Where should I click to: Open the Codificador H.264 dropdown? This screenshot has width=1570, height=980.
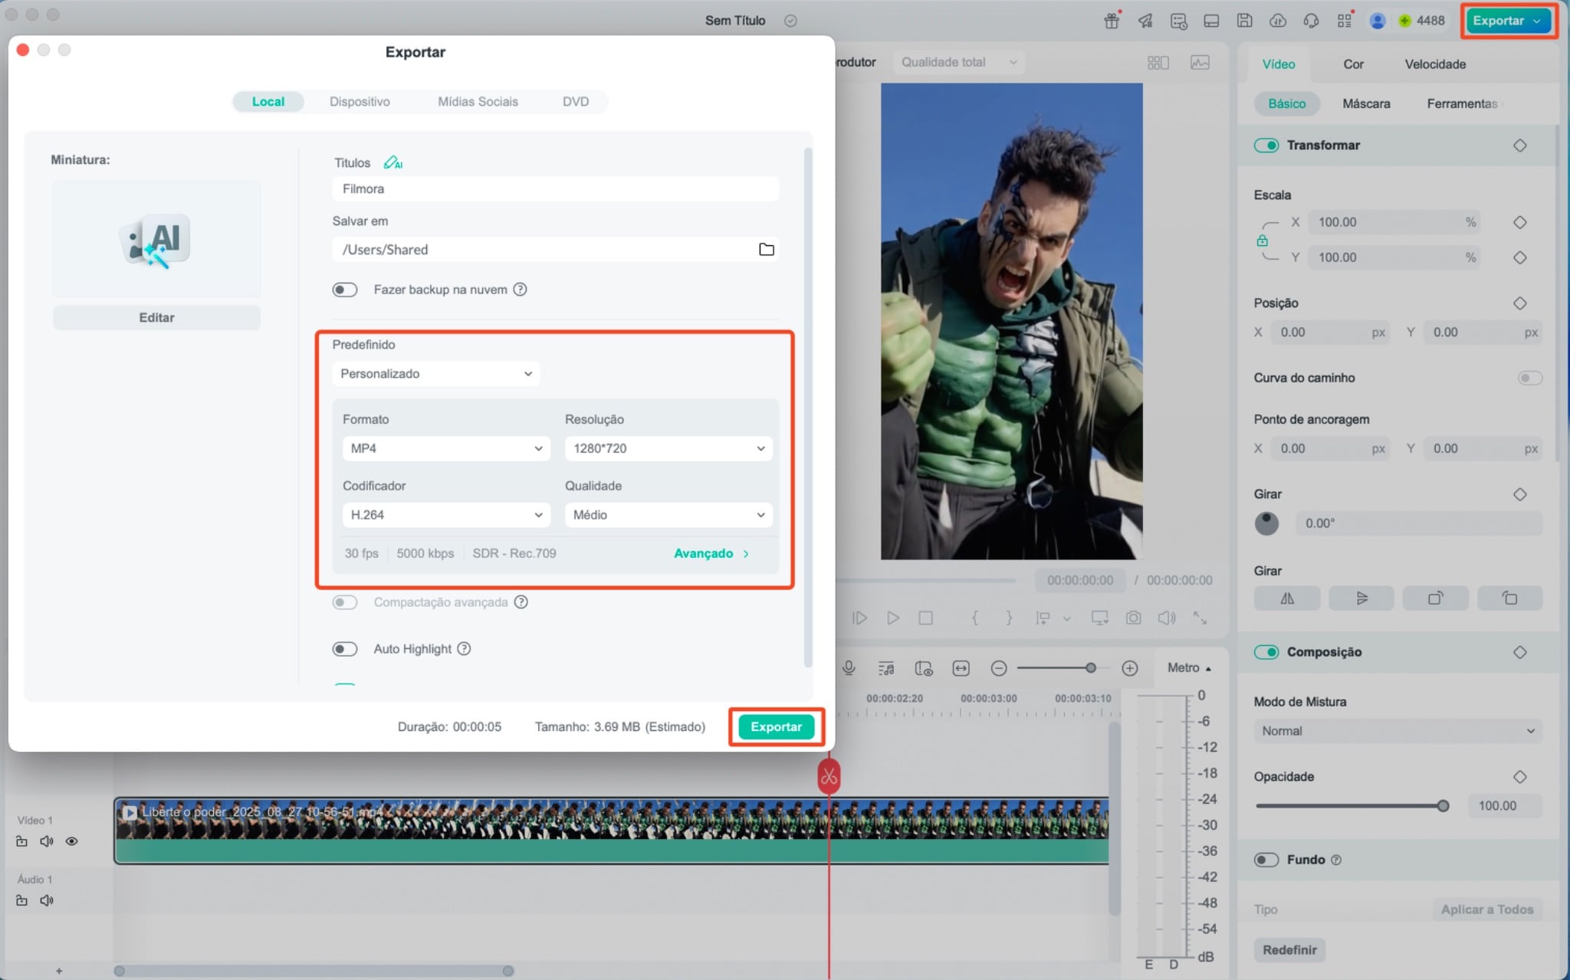[446, 515]
